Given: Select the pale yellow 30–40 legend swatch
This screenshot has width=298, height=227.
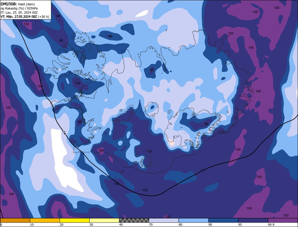Looking at the screenshot, I should [104, 220].
